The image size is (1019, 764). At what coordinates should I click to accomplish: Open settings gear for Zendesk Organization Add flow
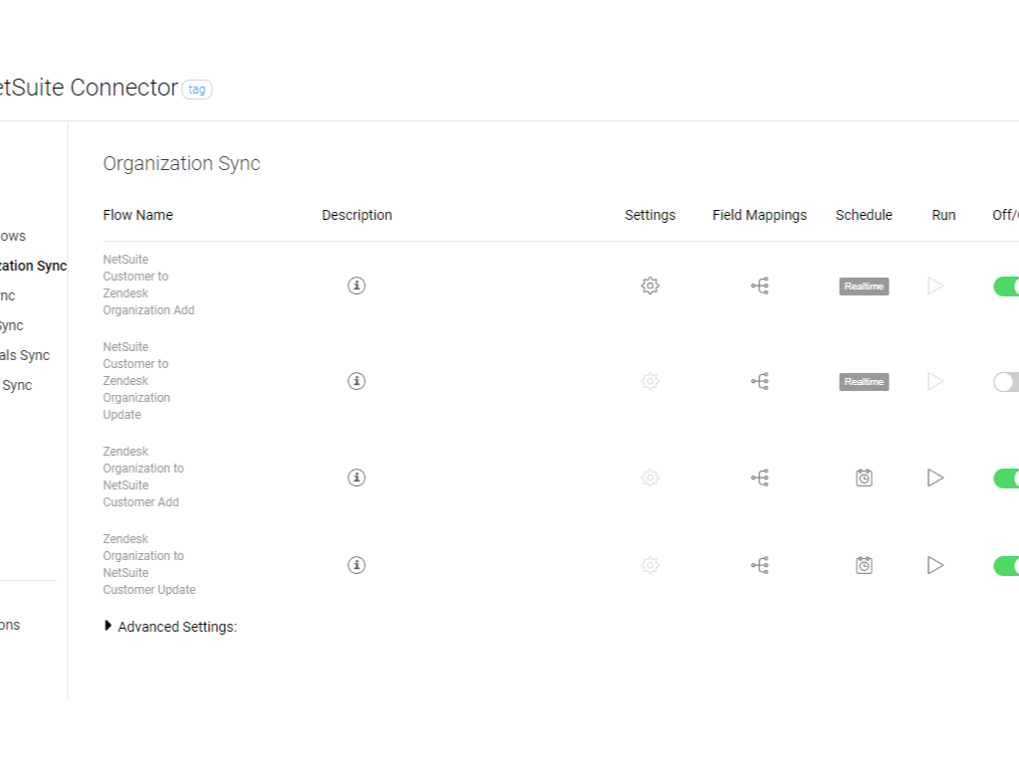pos(650,286)
